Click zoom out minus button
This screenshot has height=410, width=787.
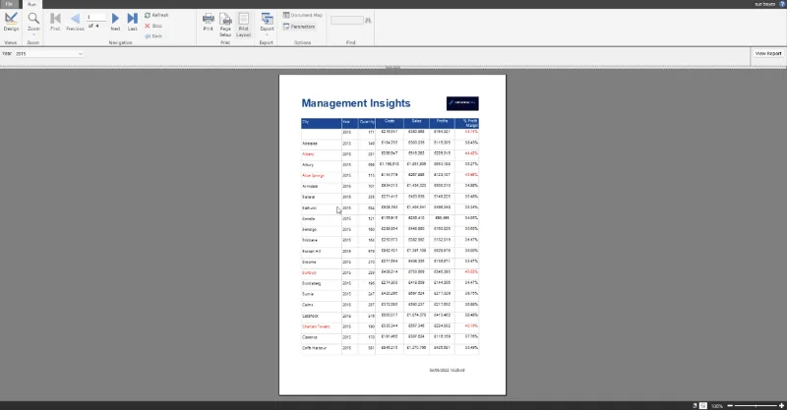(x=730, y=405)
